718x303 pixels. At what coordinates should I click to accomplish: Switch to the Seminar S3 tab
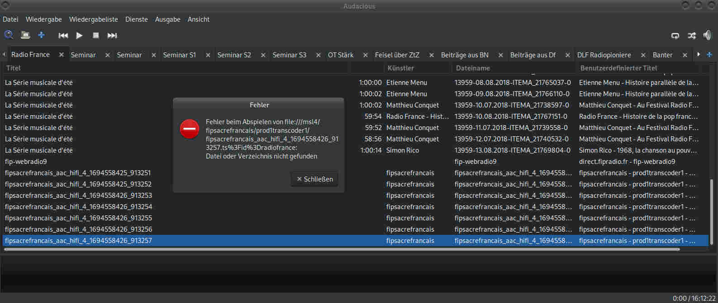(x=290, y=55)
